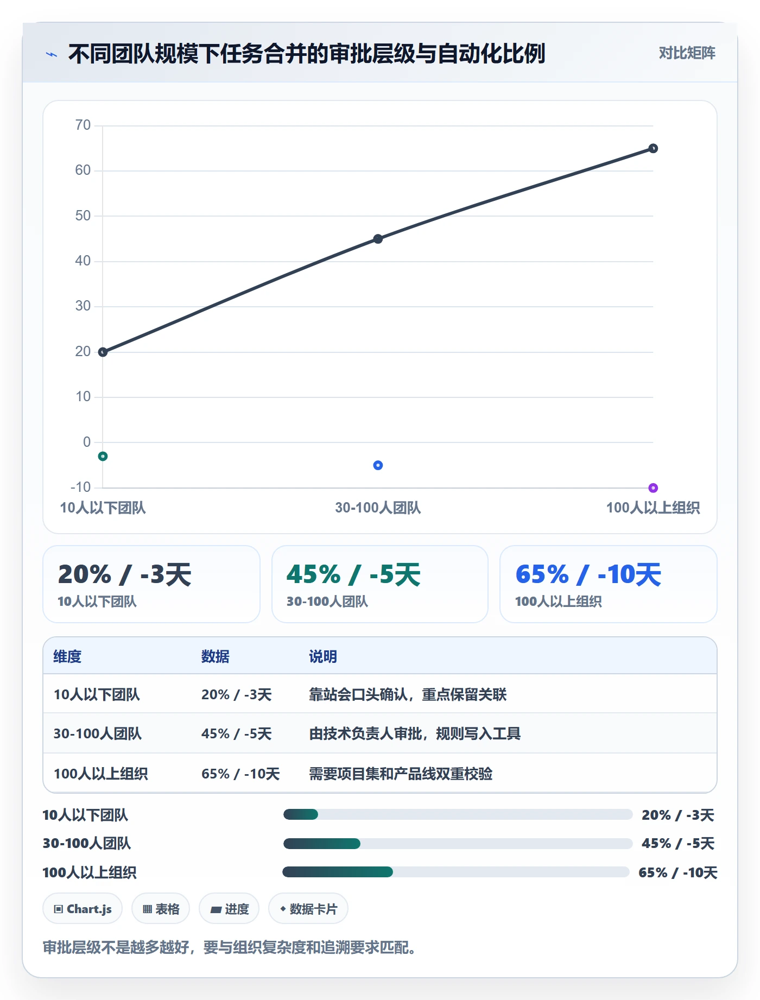Click 30-100人团队 in the table's second row
Viewport: 760px width, 1000px height.
[x=97, y=733]
